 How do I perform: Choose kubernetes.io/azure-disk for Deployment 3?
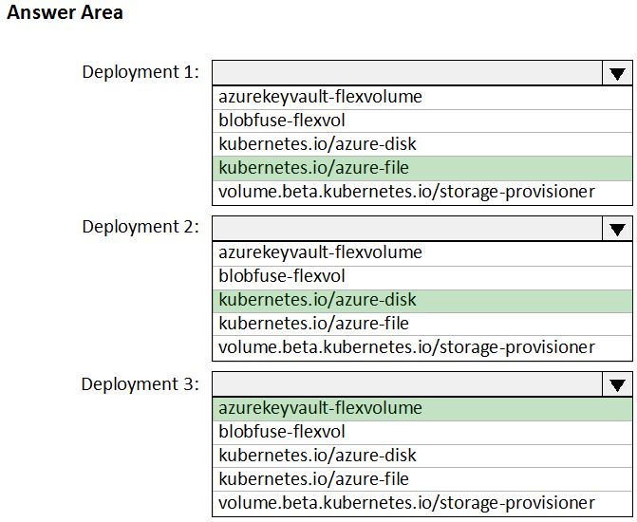[422, 456]
